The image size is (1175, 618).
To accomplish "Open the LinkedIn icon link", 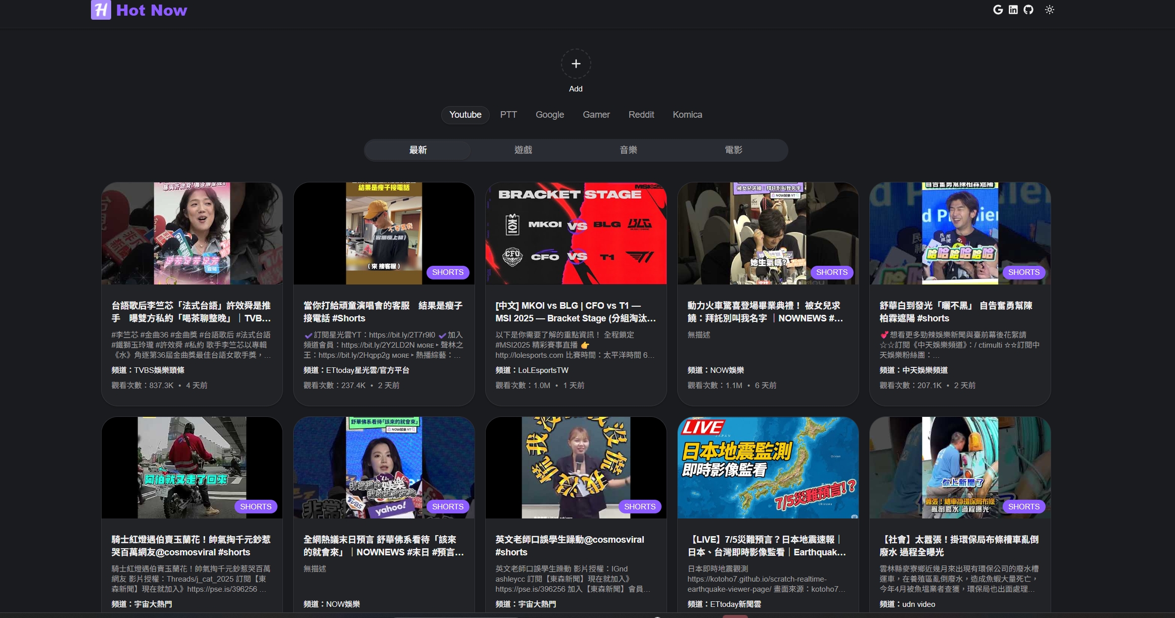I will click(x=1013, y=10).
